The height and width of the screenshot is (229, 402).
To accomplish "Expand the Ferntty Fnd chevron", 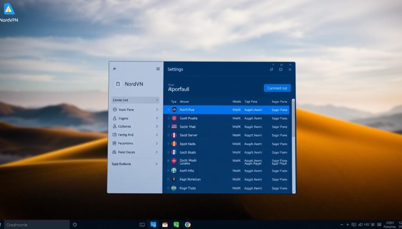I will point(157,135).
